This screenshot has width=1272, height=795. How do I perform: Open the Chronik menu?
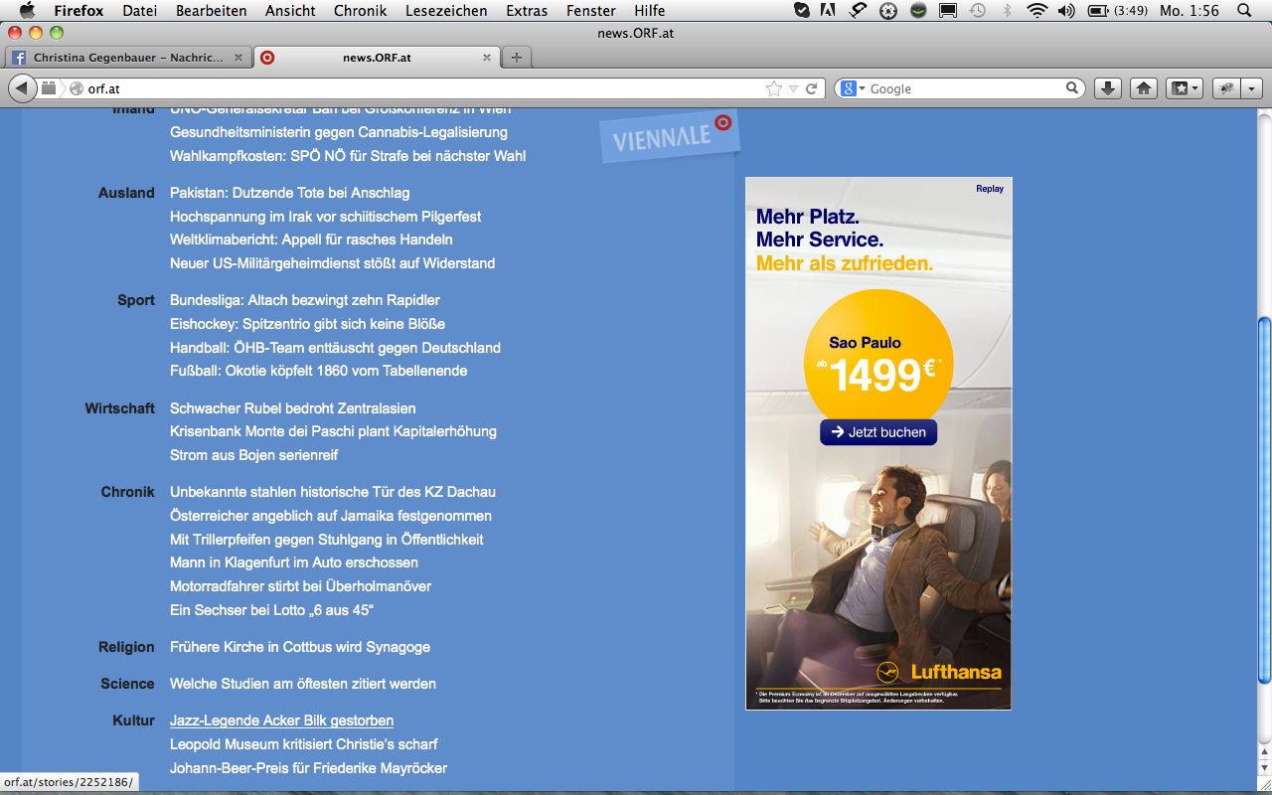[x=361, y=10]
